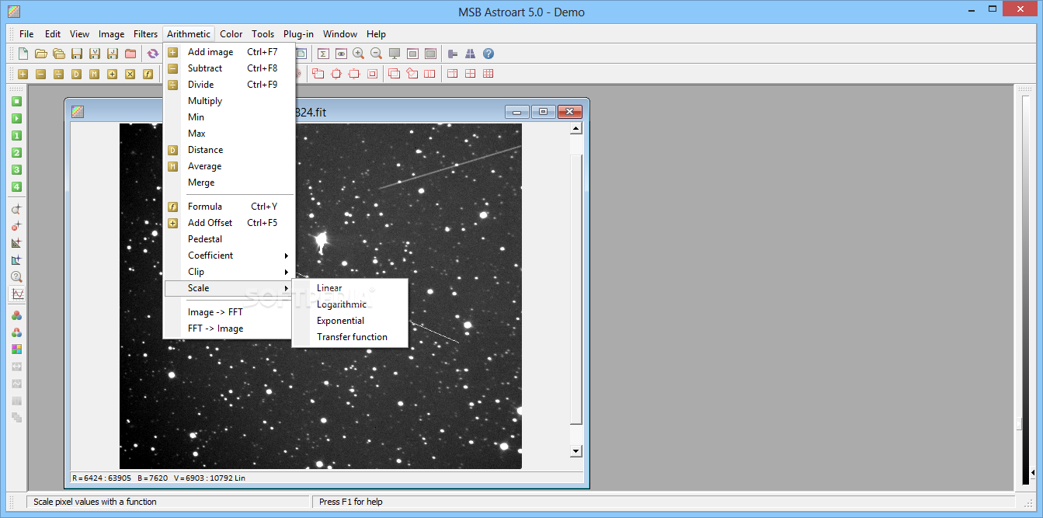This screenshot has height=518, width=1043.
Task: Click the gold plus Add image toolbar icon
Action: click(x=23, y=74)
